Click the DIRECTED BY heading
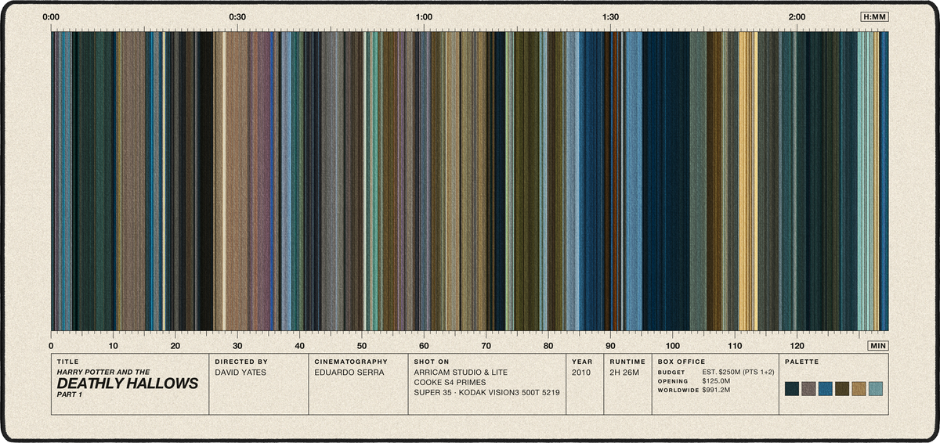 (240, 362)
